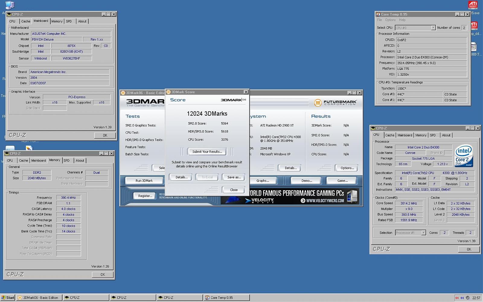
Task: Click the Number of cores field in Core Temp
Action: (464, 28)
